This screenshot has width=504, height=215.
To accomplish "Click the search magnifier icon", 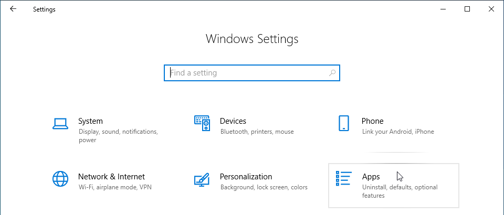I will click(x=332, y=73).
